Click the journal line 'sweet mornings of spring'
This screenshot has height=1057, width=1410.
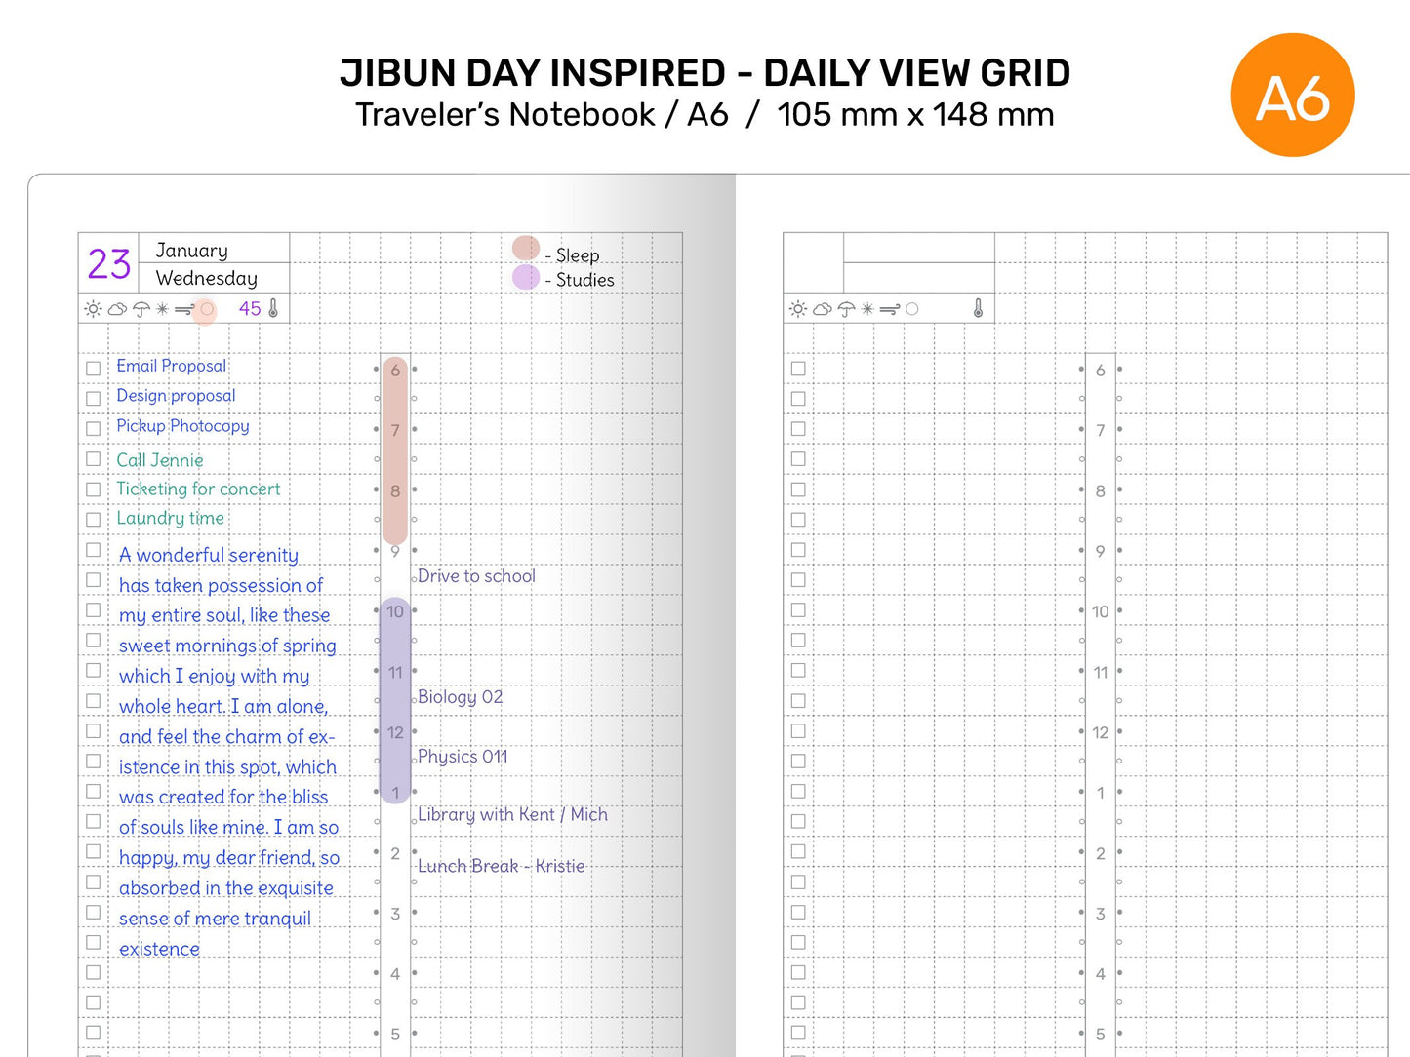click(x=227, y=646)
